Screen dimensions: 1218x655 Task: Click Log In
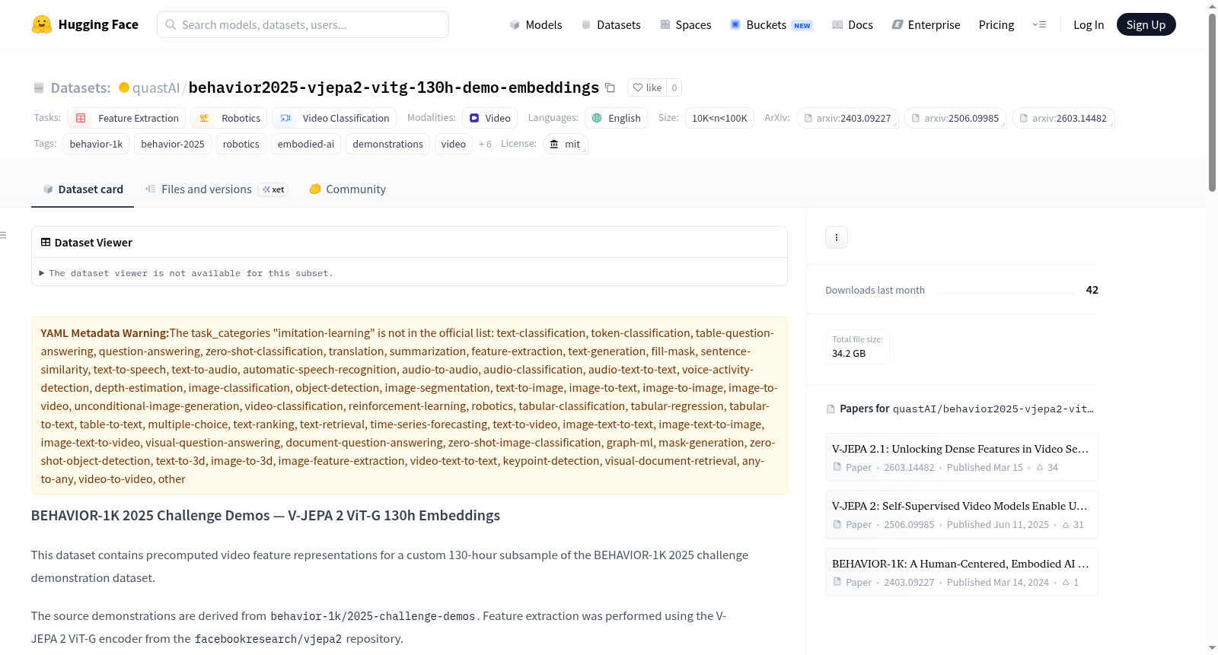point(1089,24)
